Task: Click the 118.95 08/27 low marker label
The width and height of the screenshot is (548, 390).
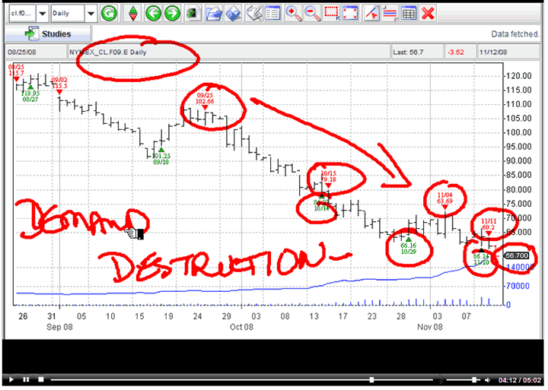Action: [x=30, y=96]
